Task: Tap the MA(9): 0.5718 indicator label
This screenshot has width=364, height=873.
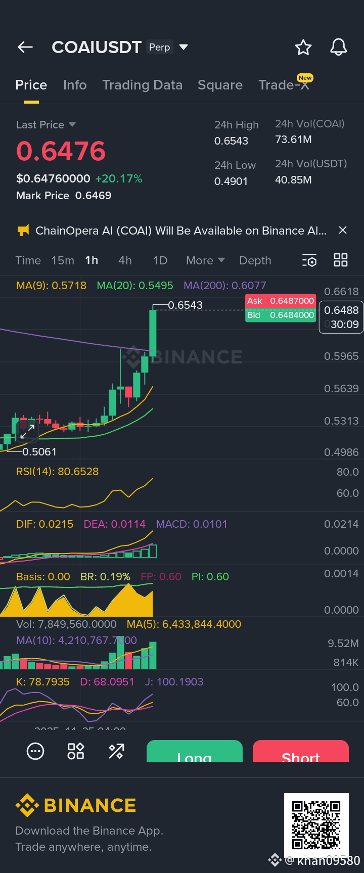Action: click(51, 286)
